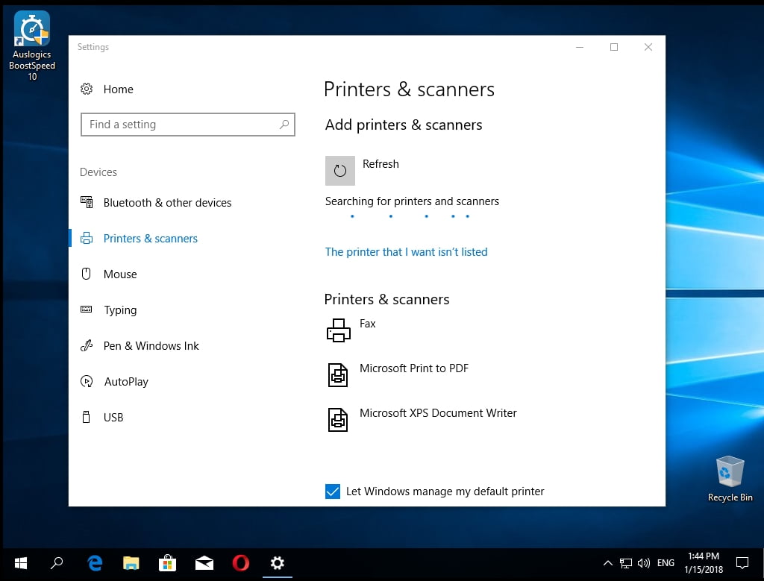Open the Start menu
This screenshot has height=581, width=764.
click(20, 563)
